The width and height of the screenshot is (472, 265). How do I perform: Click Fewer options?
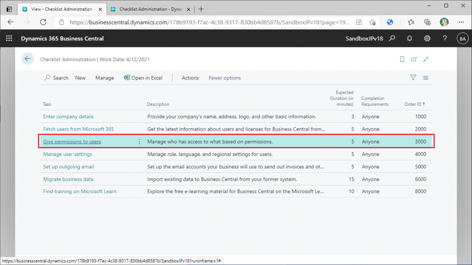(225, 78)
